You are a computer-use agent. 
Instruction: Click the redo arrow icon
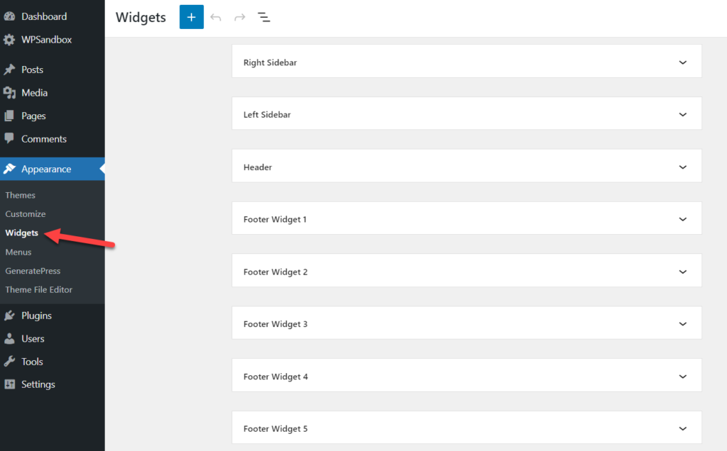[240, 18]
